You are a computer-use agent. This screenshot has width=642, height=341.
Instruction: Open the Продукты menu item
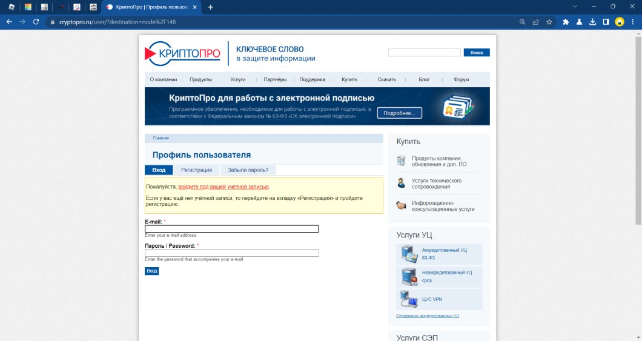coord(200,79)
